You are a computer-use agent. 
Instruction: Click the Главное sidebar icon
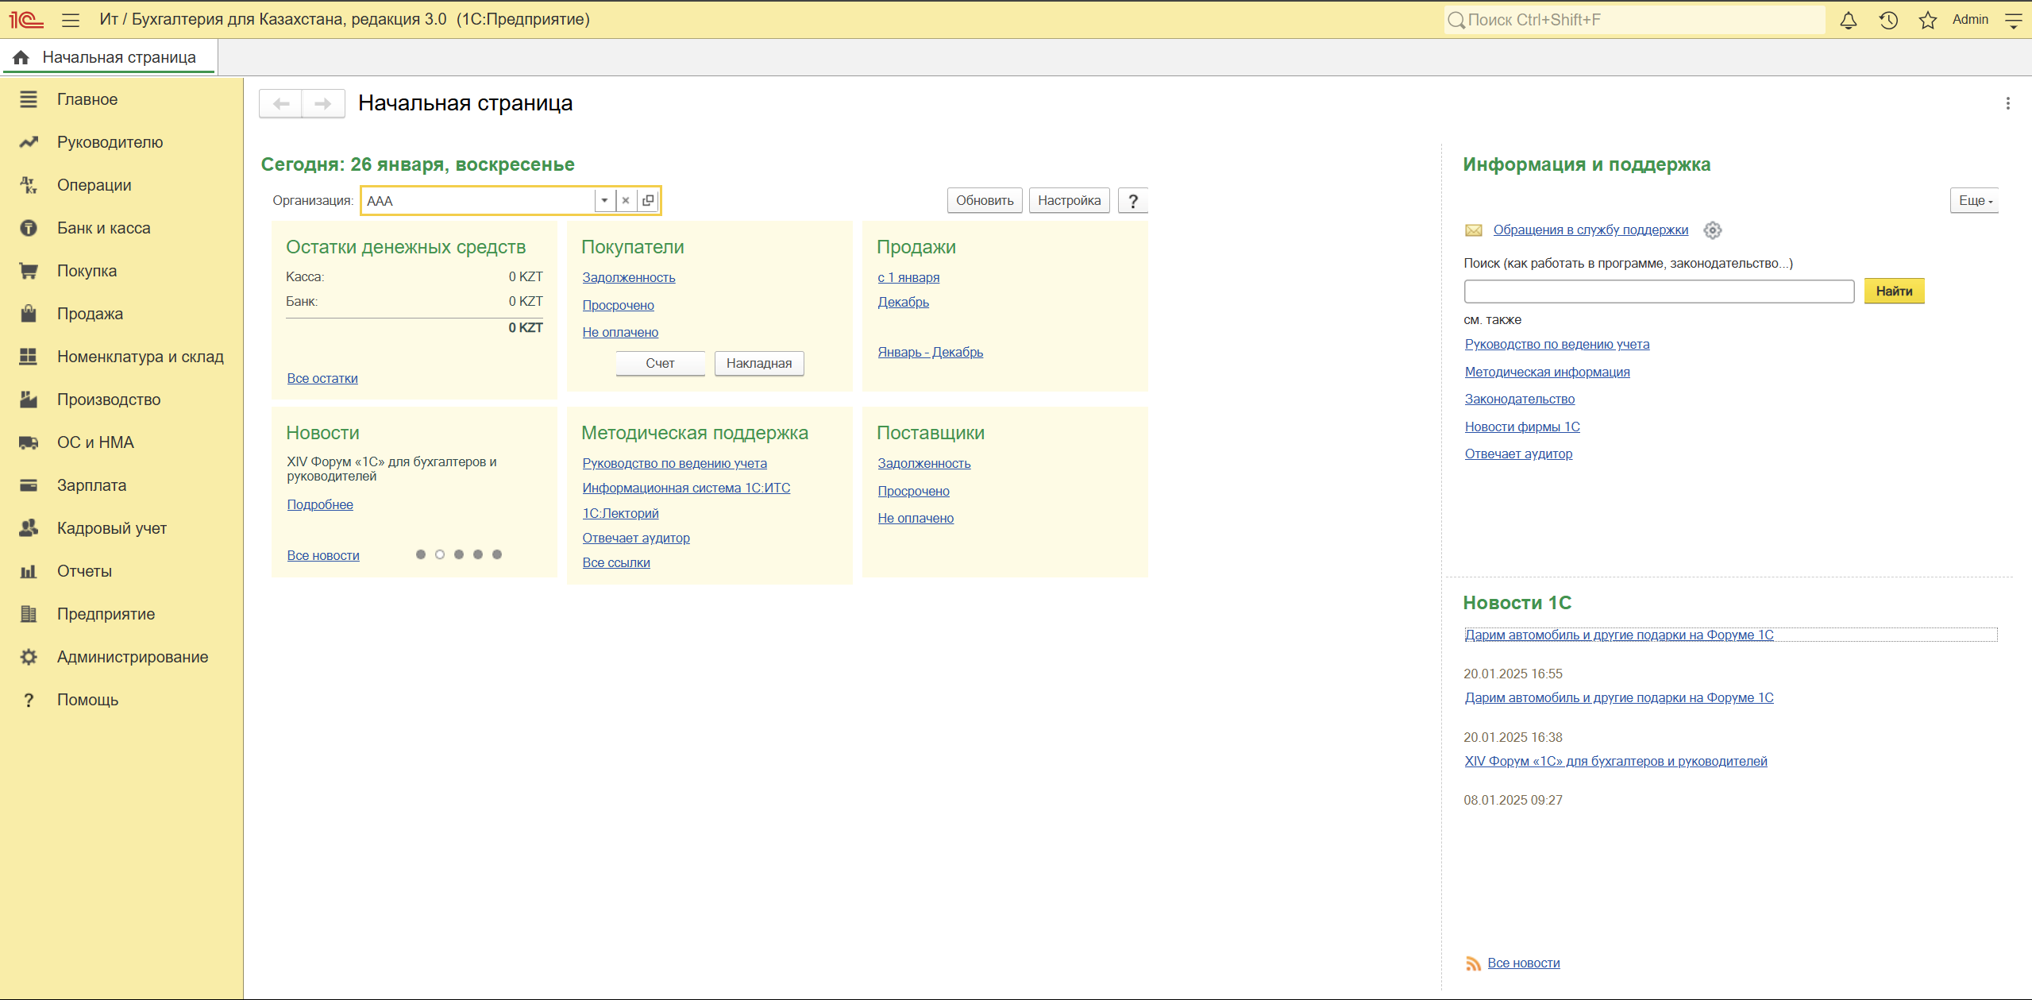click(29, 99)
